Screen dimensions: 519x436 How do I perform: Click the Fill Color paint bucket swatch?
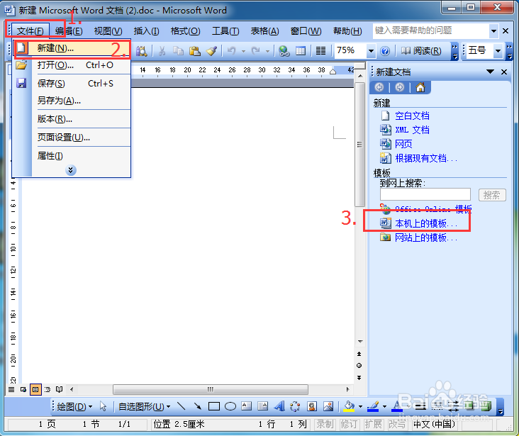tap(349, 406)
